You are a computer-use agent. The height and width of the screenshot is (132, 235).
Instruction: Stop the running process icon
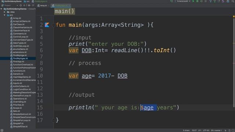click(x=206, y=1)
